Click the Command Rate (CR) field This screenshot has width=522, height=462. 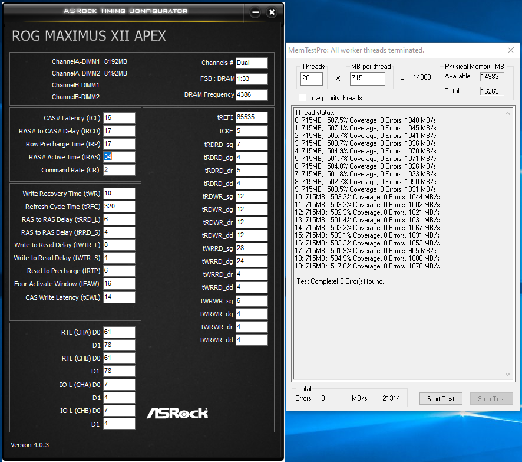(119, 170)
